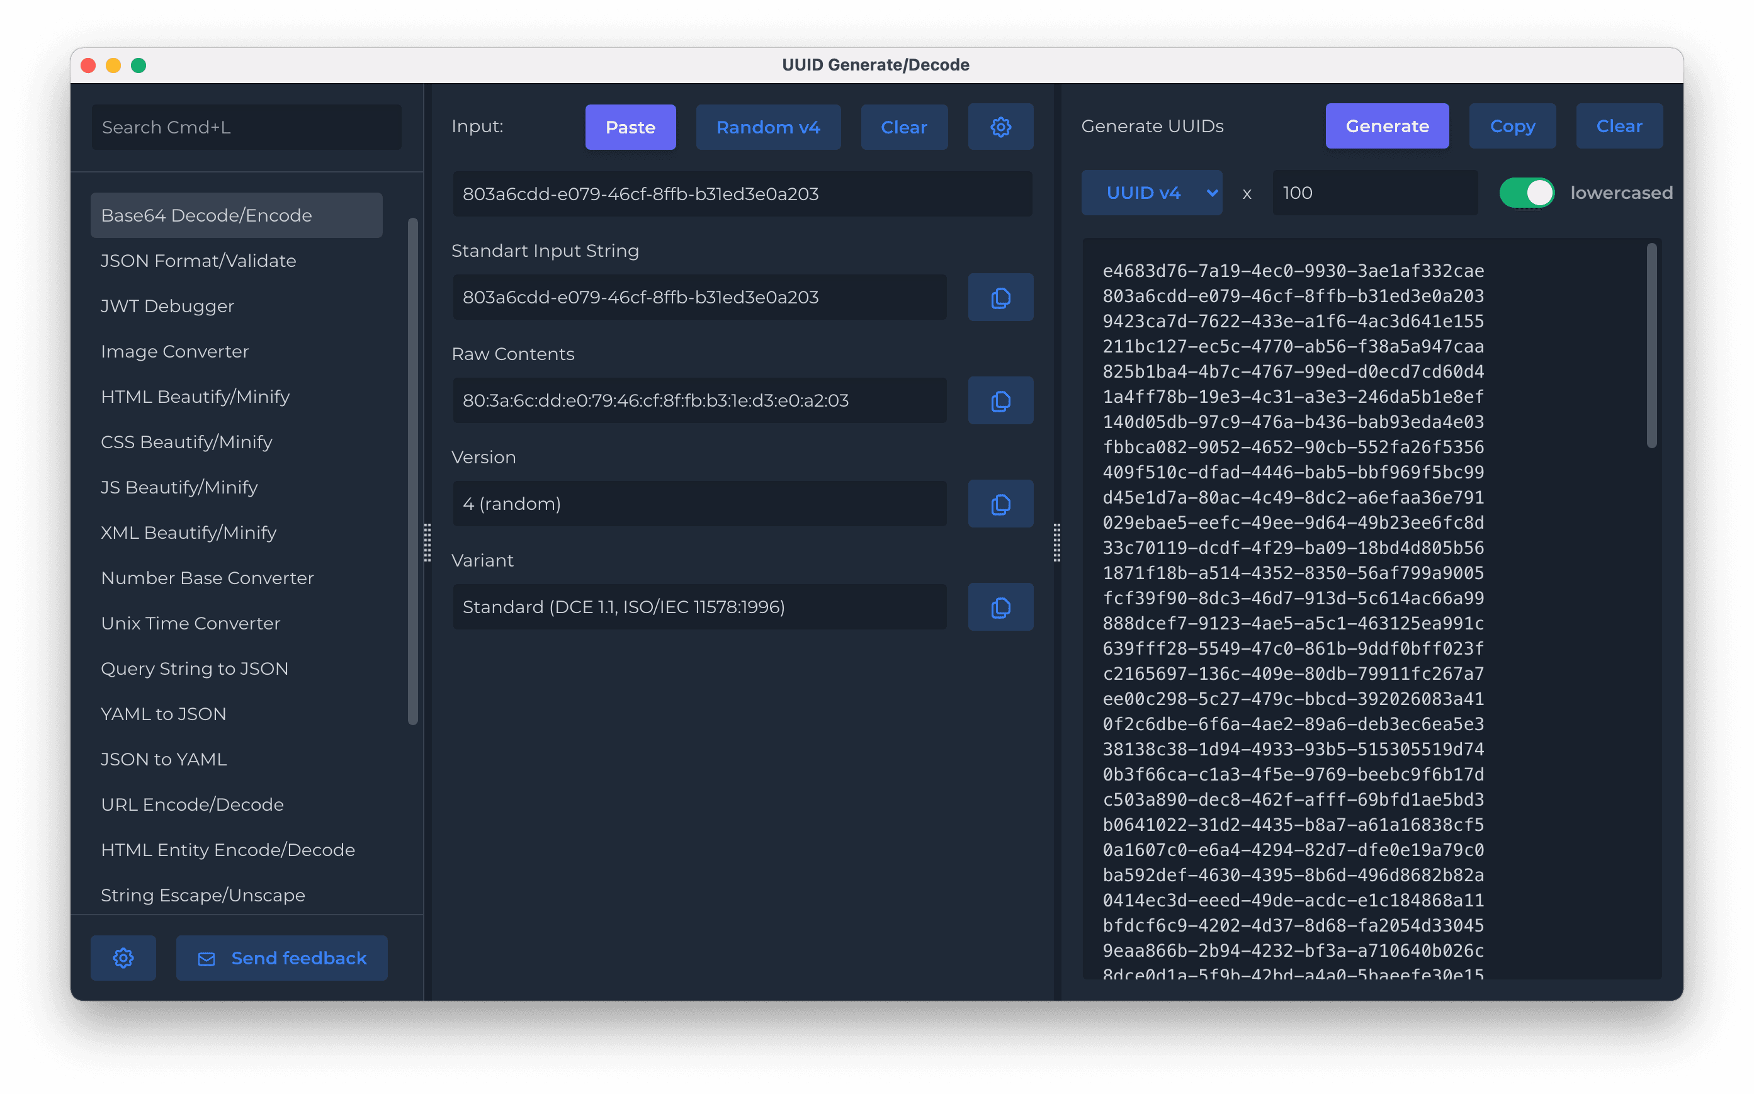1754x1094 pixels.
Task: Click the Send feedback envelope button
Action: pos(281,958)
